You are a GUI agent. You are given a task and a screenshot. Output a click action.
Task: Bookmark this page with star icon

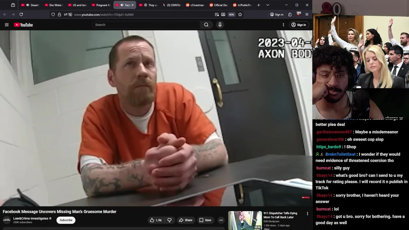tap(240, 14)
